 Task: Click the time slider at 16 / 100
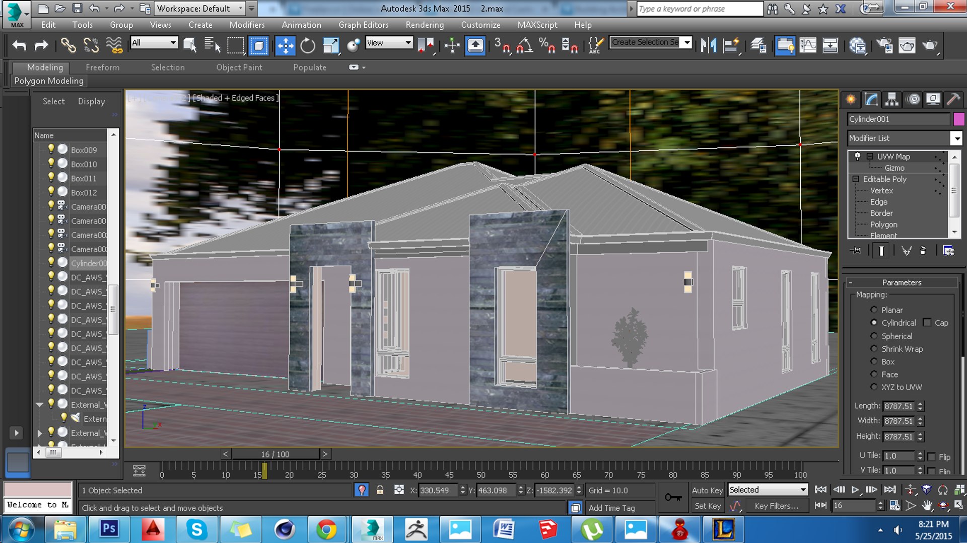(275, 454)
